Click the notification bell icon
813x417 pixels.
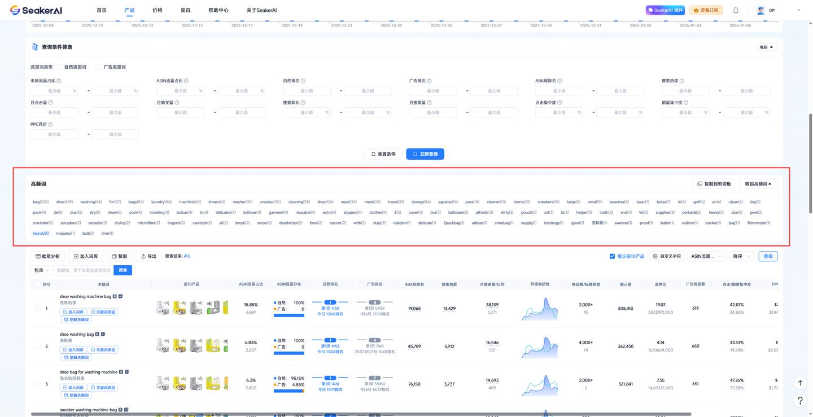tap(736, 10)
